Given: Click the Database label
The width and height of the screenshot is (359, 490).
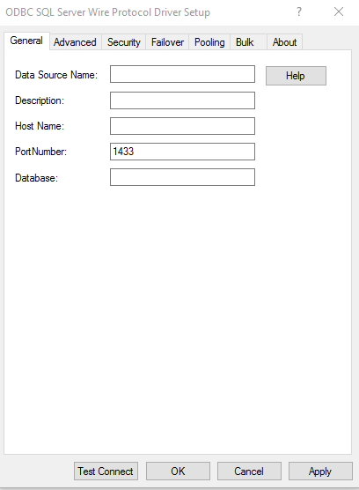Looking at the screenshot, I should (x=36, y=178).
